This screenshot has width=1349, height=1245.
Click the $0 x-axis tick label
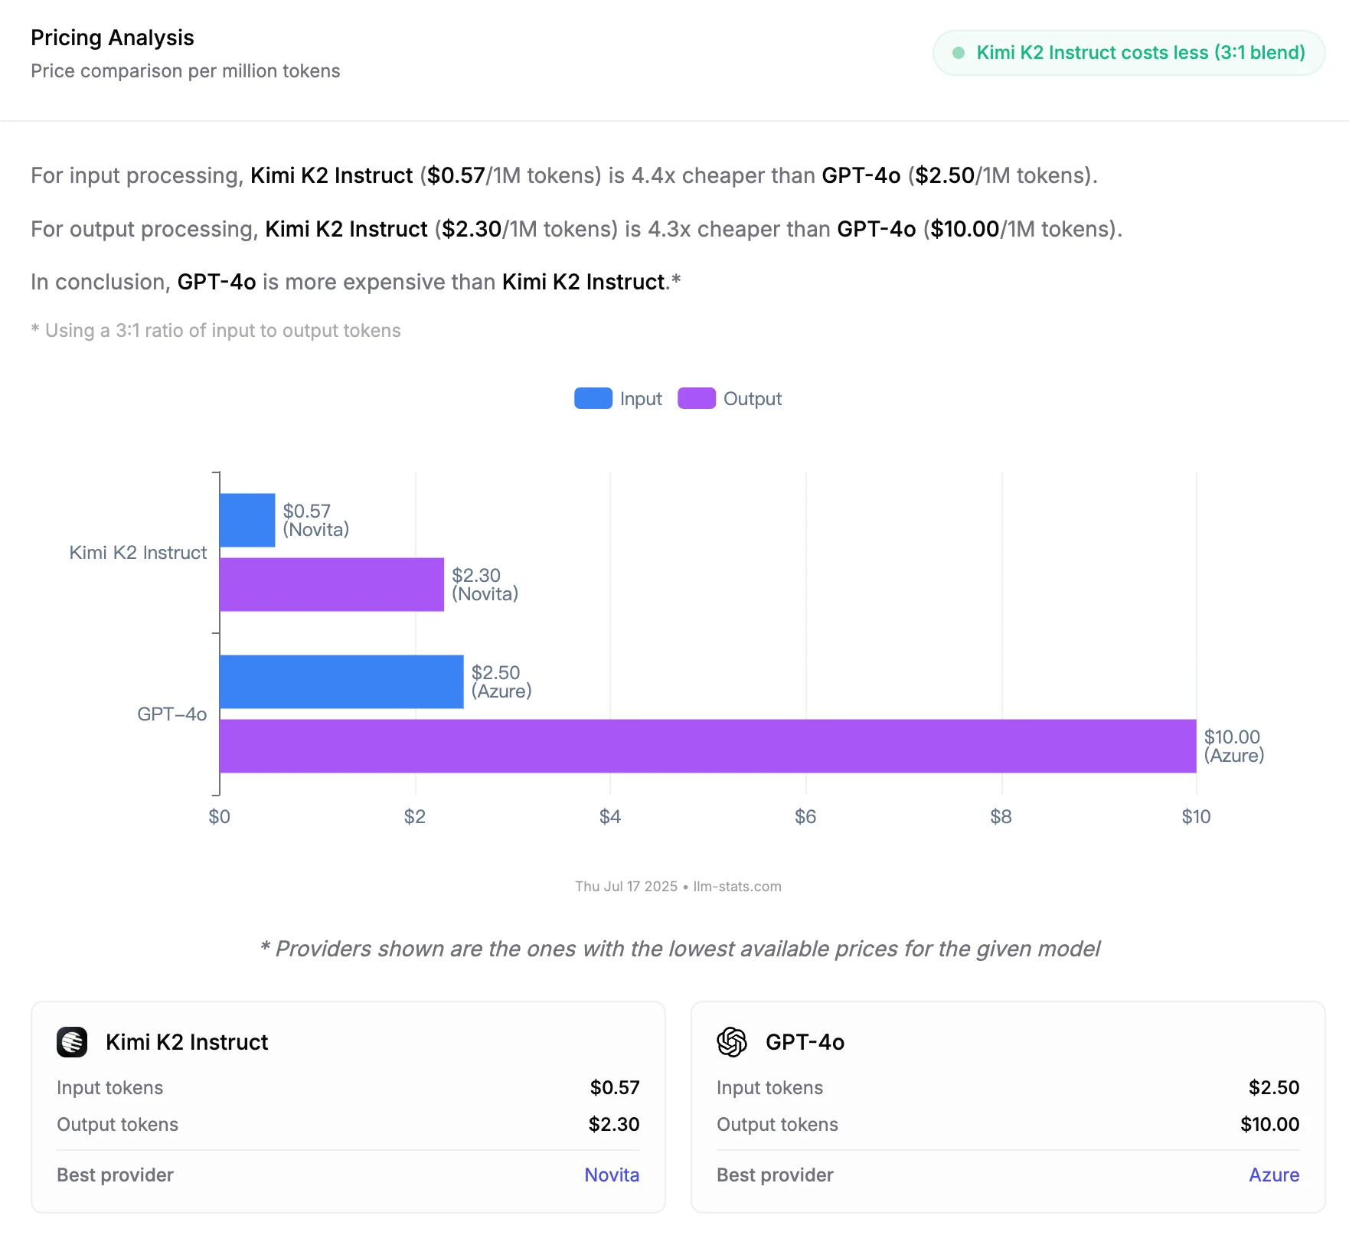[220, 817]
